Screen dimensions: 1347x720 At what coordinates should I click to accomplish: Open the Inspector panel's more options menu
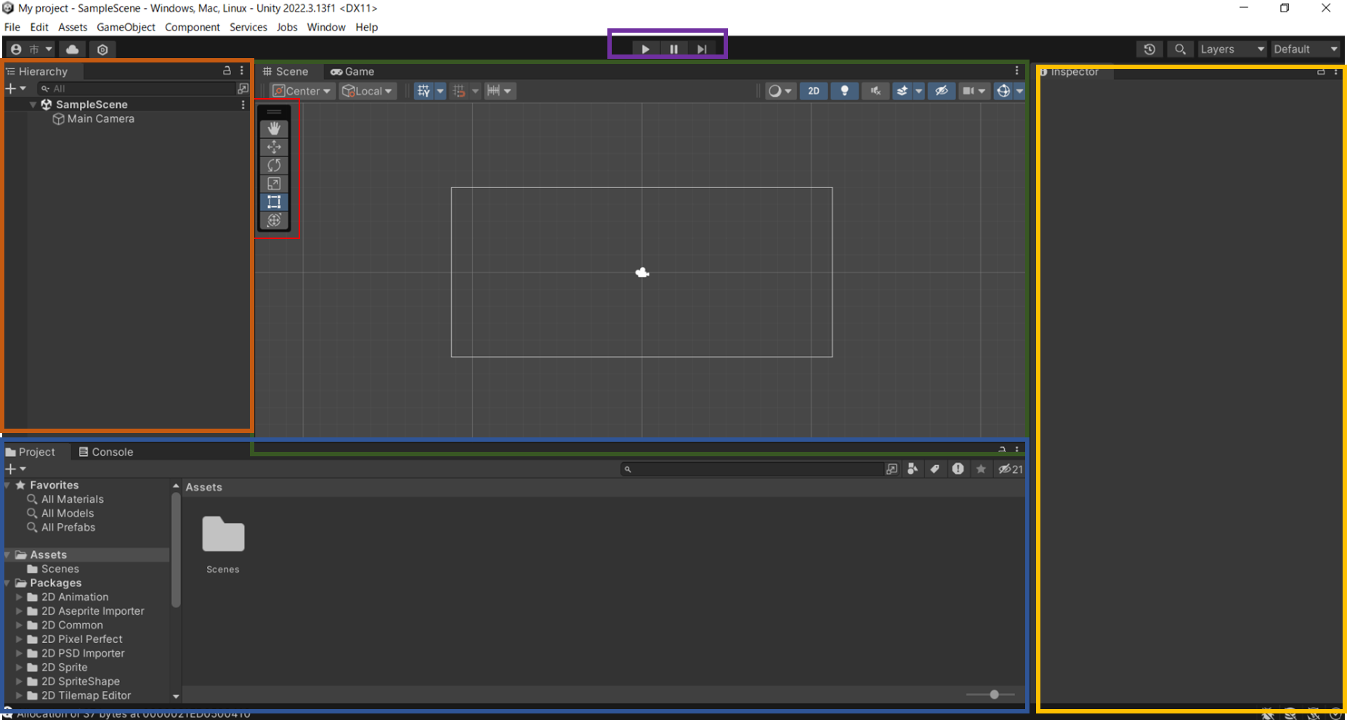[1336, 72]
